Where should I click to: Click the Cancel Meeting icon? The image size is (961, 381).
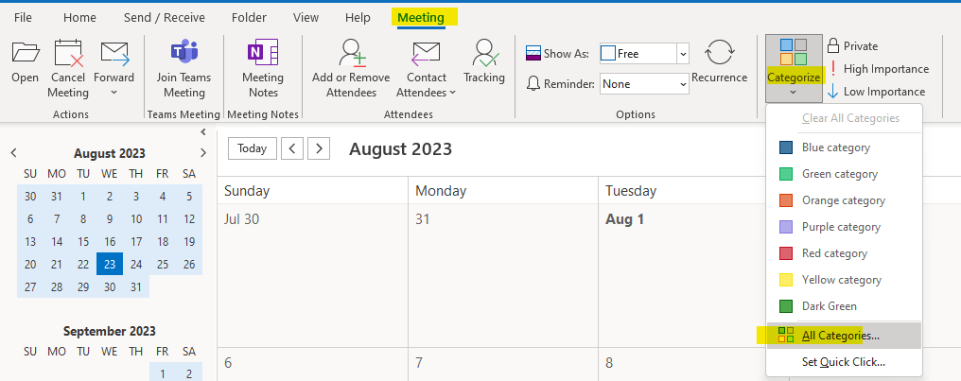[x=68, y=53]
